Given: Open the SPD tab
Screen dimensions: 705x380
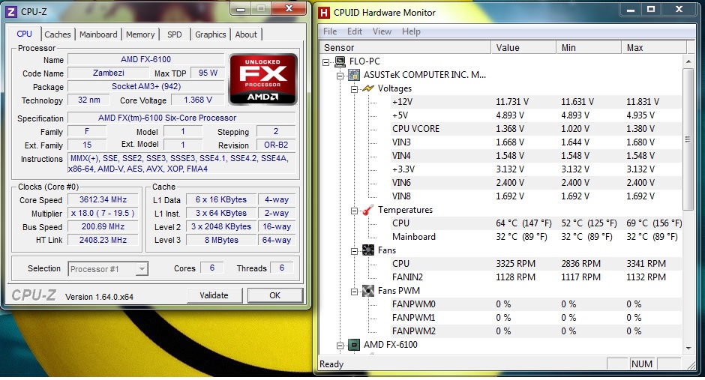Looking at the screenshot, I should [x=175, y=34].
